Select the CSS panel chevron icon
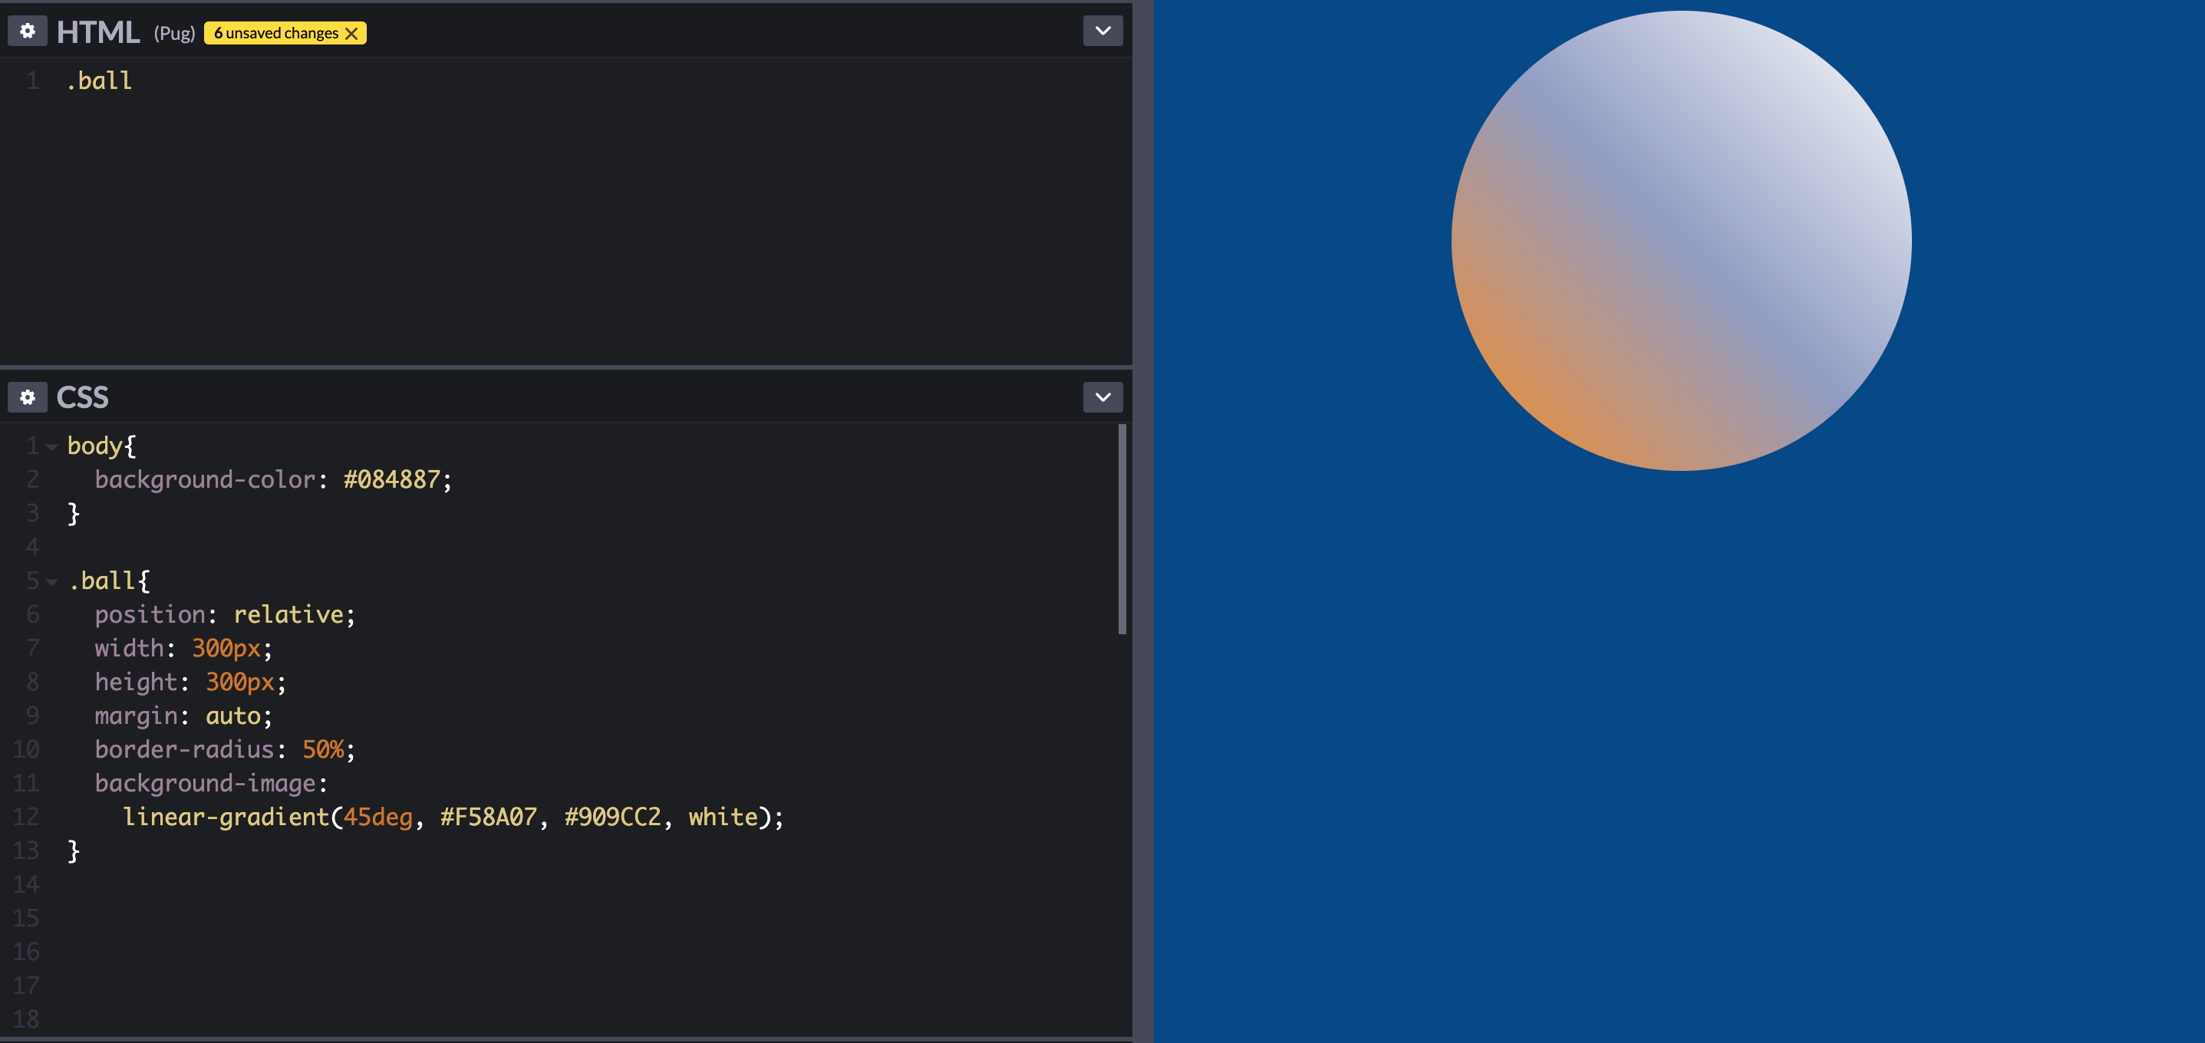 pos(1102,396)
